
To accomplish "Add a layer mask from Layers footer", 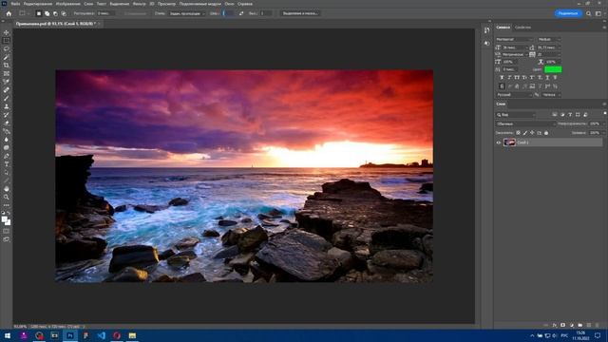I will point(563,325).
